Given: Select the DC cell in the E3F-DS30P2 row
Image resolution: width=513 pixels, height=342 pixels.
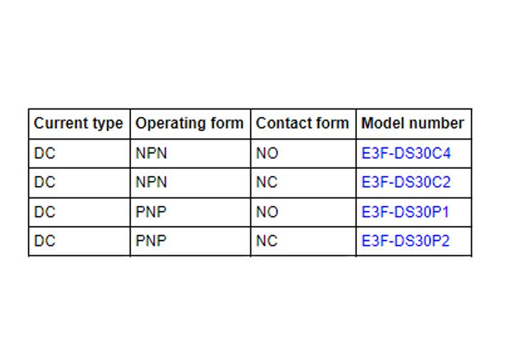Looking at the screenshot, I should (x=45, y=241).
